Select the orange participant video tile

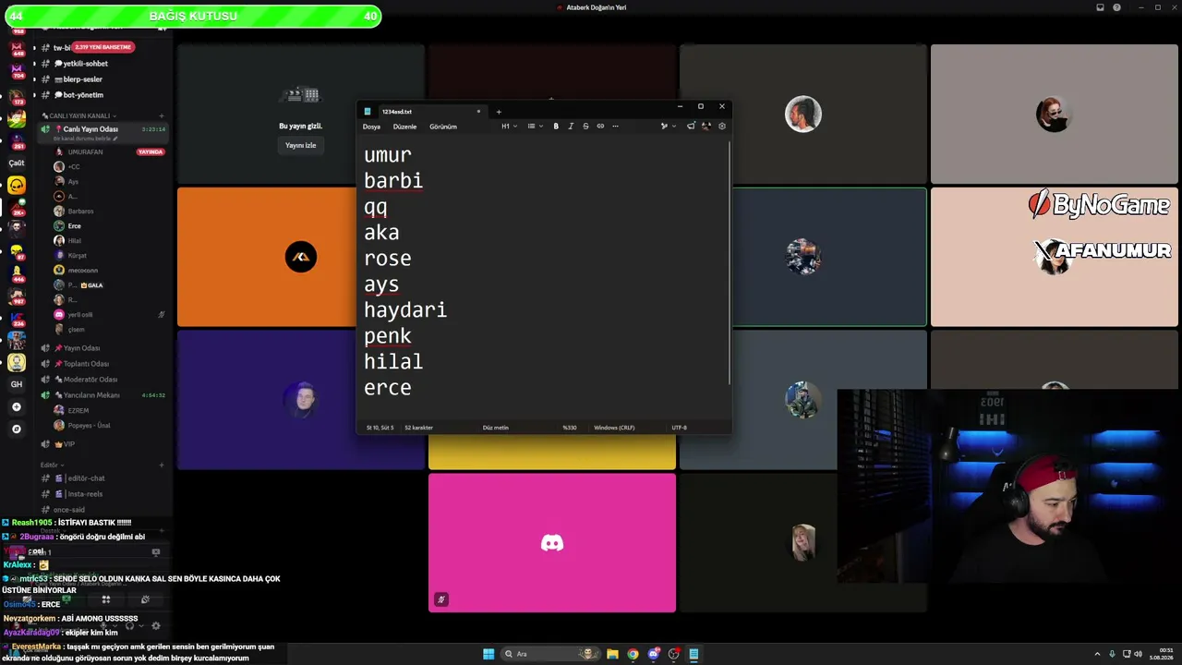pyautogui.click(x=301, y=257)
